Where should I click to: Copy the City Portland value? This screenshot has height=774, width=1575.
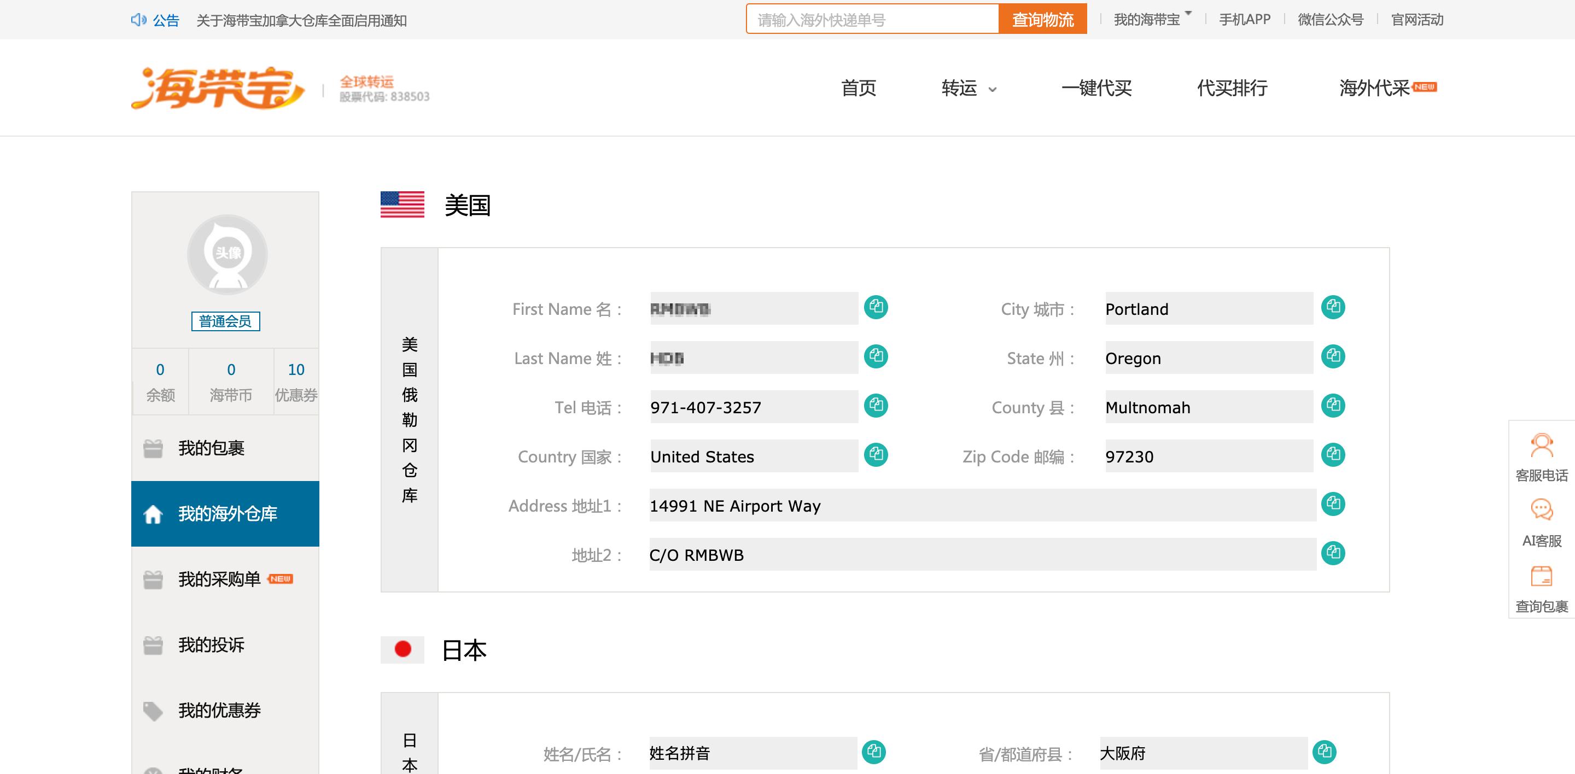point(1333,308)
